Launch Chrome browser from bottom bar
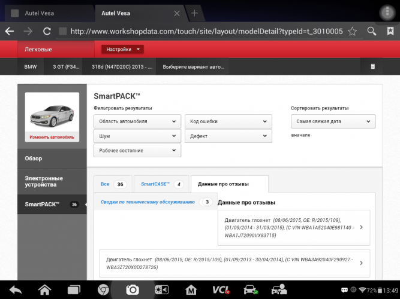Viewport: 400px width, 299px height. (103, 289)
